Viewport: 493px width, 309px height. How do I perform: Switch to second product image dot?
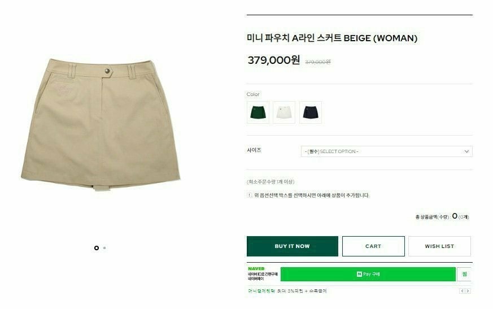click(104, 248)
